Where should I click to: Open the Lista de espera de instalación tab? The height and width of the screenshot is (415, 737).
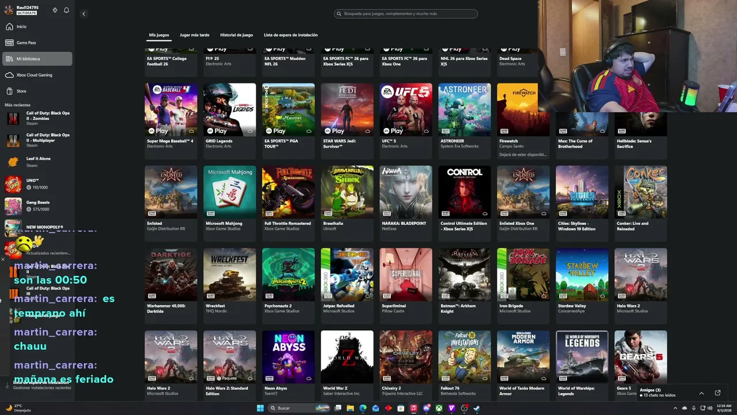click(x=291, y=35)
